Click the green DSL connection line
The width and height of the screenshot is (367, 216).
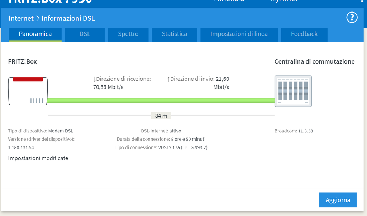[x=161, y=100]
